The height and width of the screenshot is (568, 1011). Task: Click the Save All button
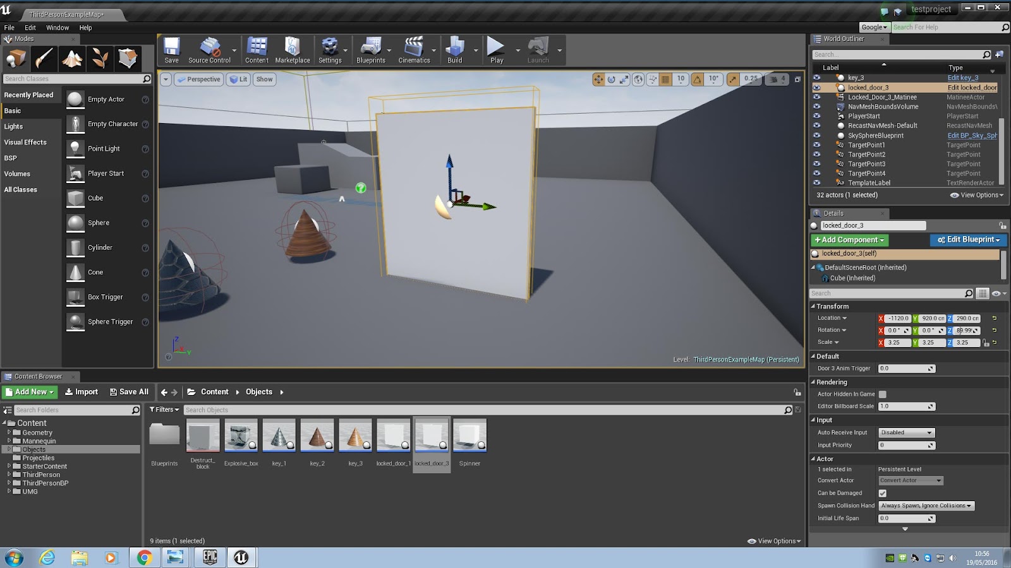tap(129, 392)
